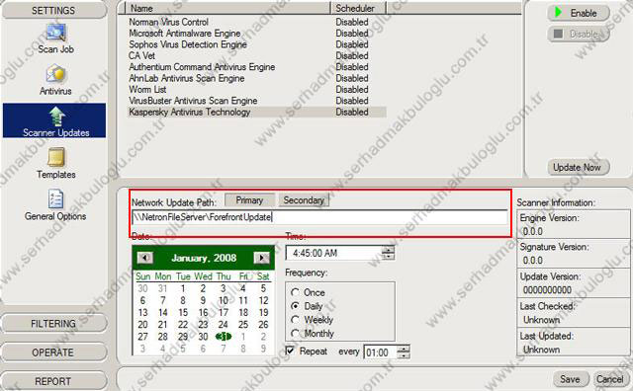This screenshot has width=633, height=391.
Task: Open the Antivirus settings icon
Action: pyautogui.click(x=55, y=80)
